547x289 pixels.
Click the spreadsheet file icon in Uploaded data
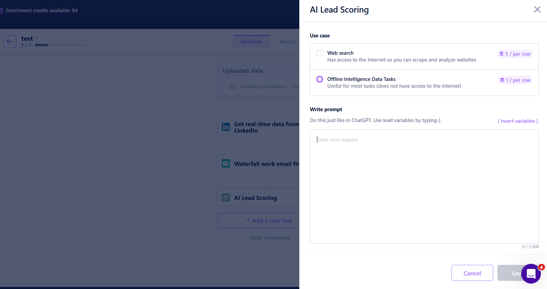tap(232, 86)
